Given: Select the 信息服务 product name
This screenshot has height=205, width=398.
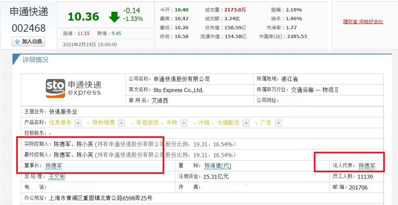Looking at the screenshot, I should [x=61, y=123].
